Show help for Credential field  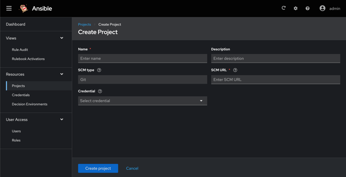point(100,91)
